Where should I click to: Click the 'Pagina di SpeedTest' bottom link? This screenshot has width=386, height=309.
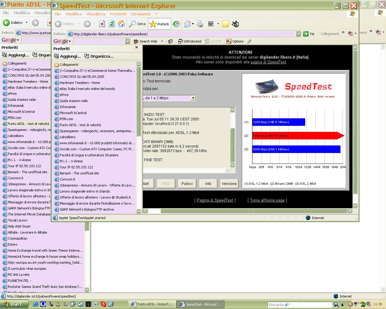pyautogui.click(x=215, y=200)
